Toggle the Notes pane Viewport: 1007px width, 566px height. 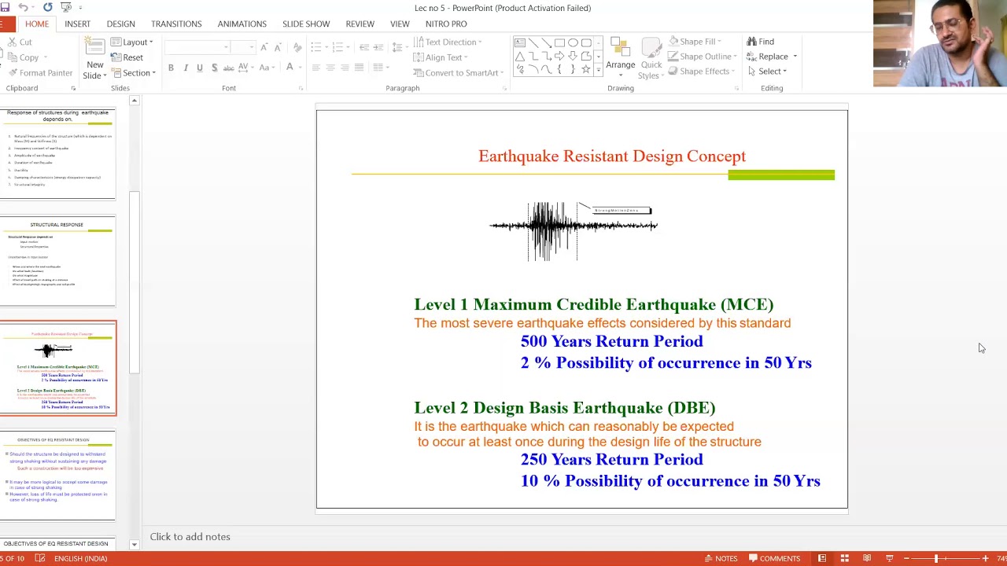[x=720, y=558]
